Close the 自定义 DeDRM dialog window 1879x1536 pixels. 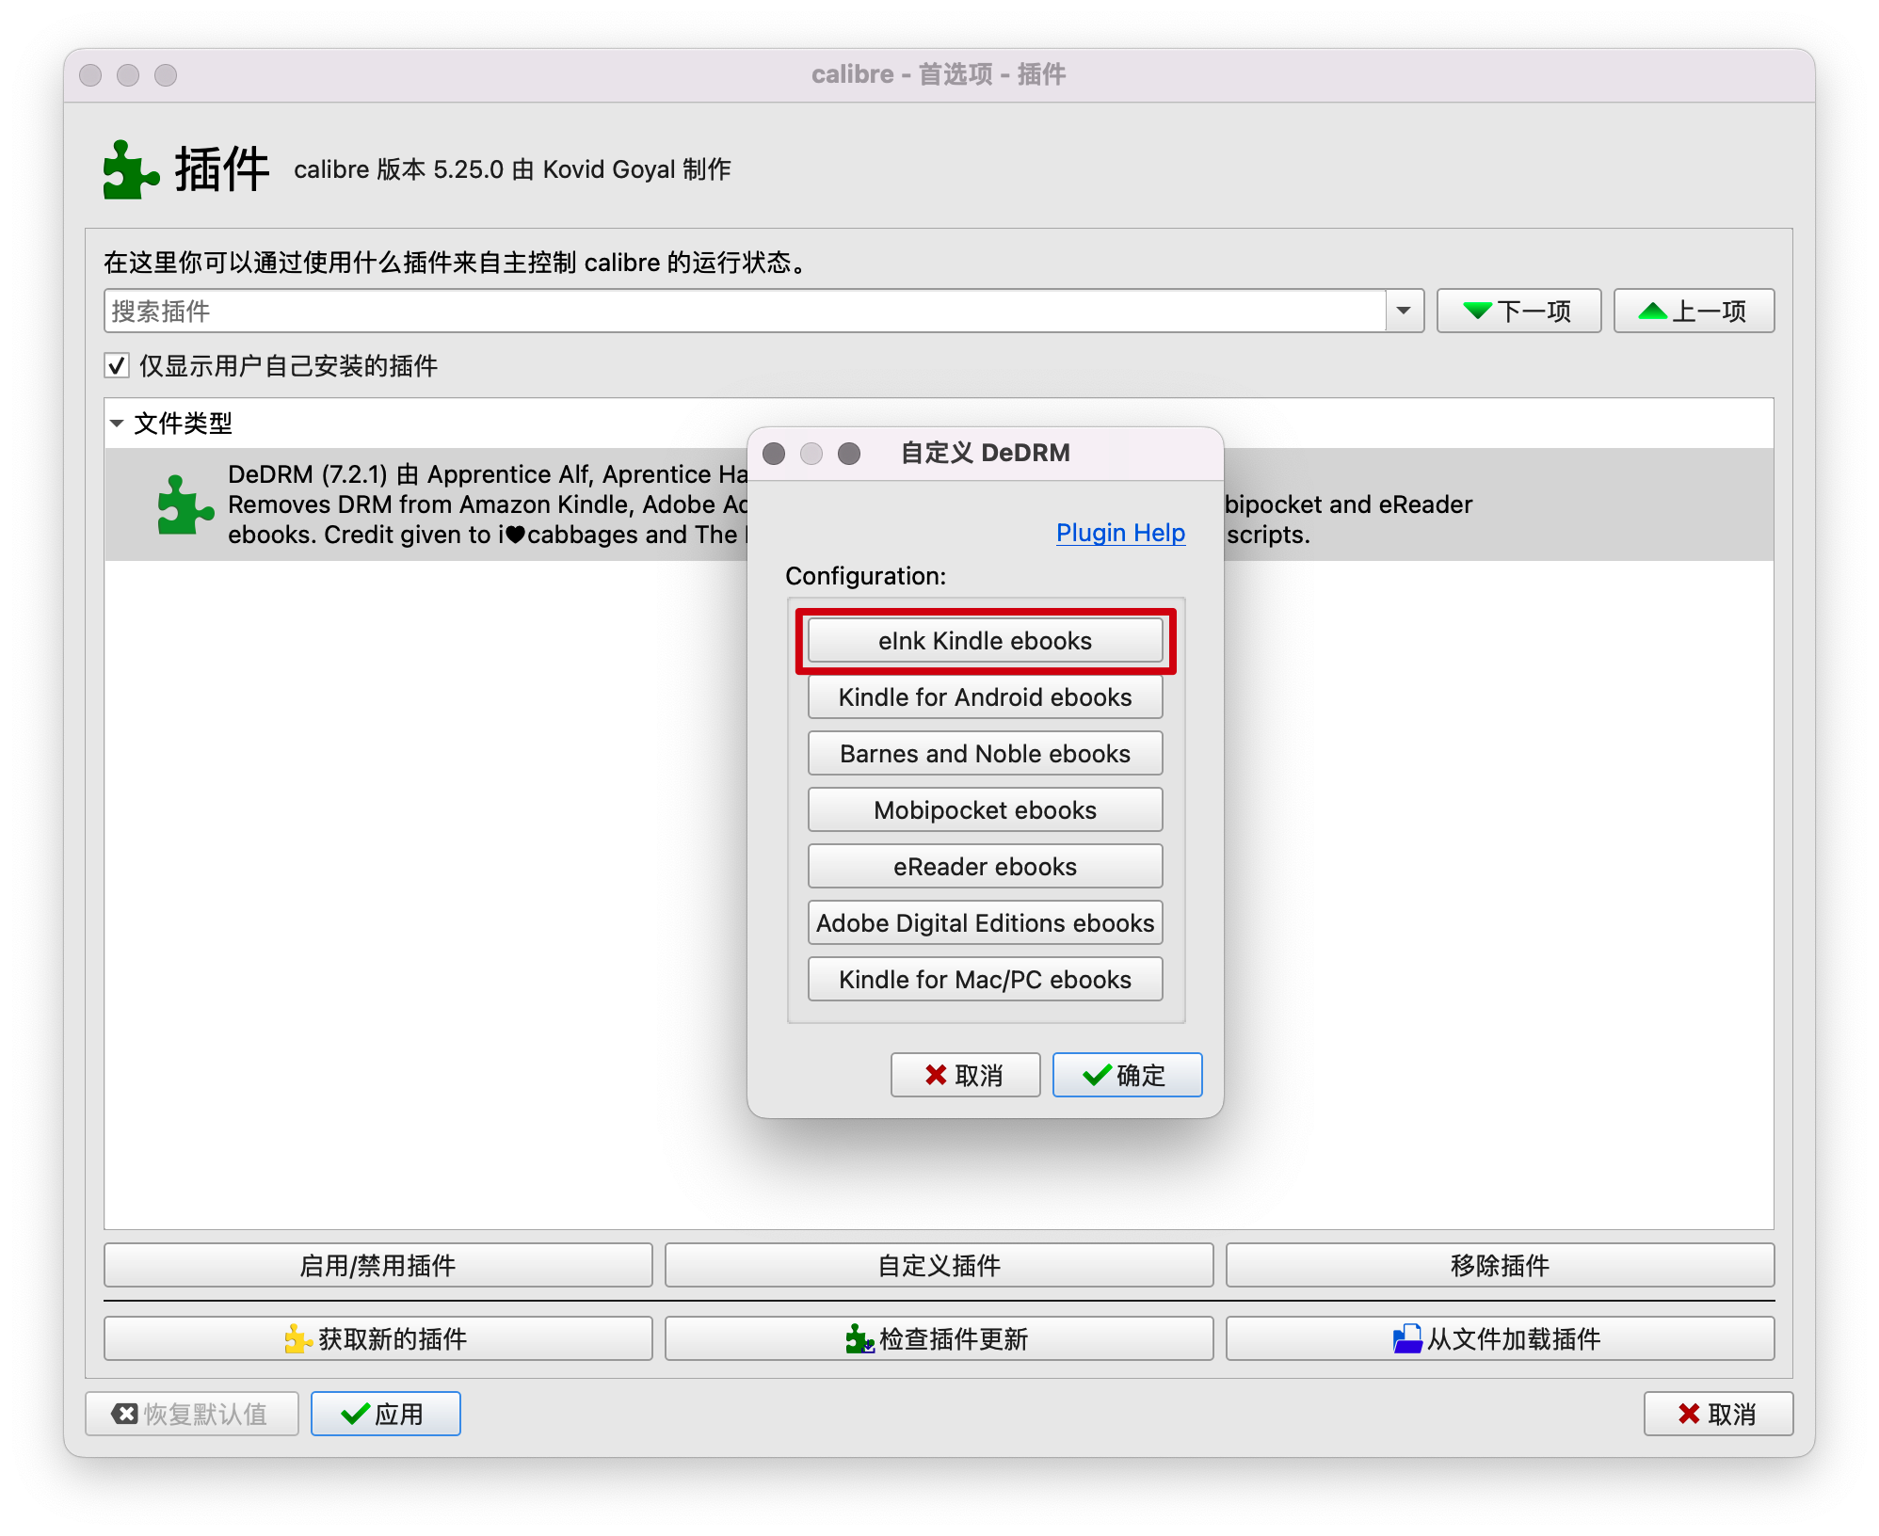pos(774,454)
